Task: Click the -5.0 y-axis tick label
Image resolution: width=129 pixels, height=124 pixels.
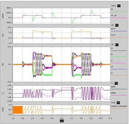Action: coord(10,43)
